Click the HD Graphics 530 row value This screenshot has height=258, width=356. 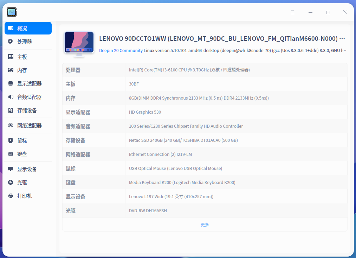pos(145,112)
